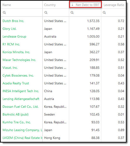Select Mizuho Leasing leverage ratio 0.89
This screenshot has height=146, width=130.
(121, 130)
